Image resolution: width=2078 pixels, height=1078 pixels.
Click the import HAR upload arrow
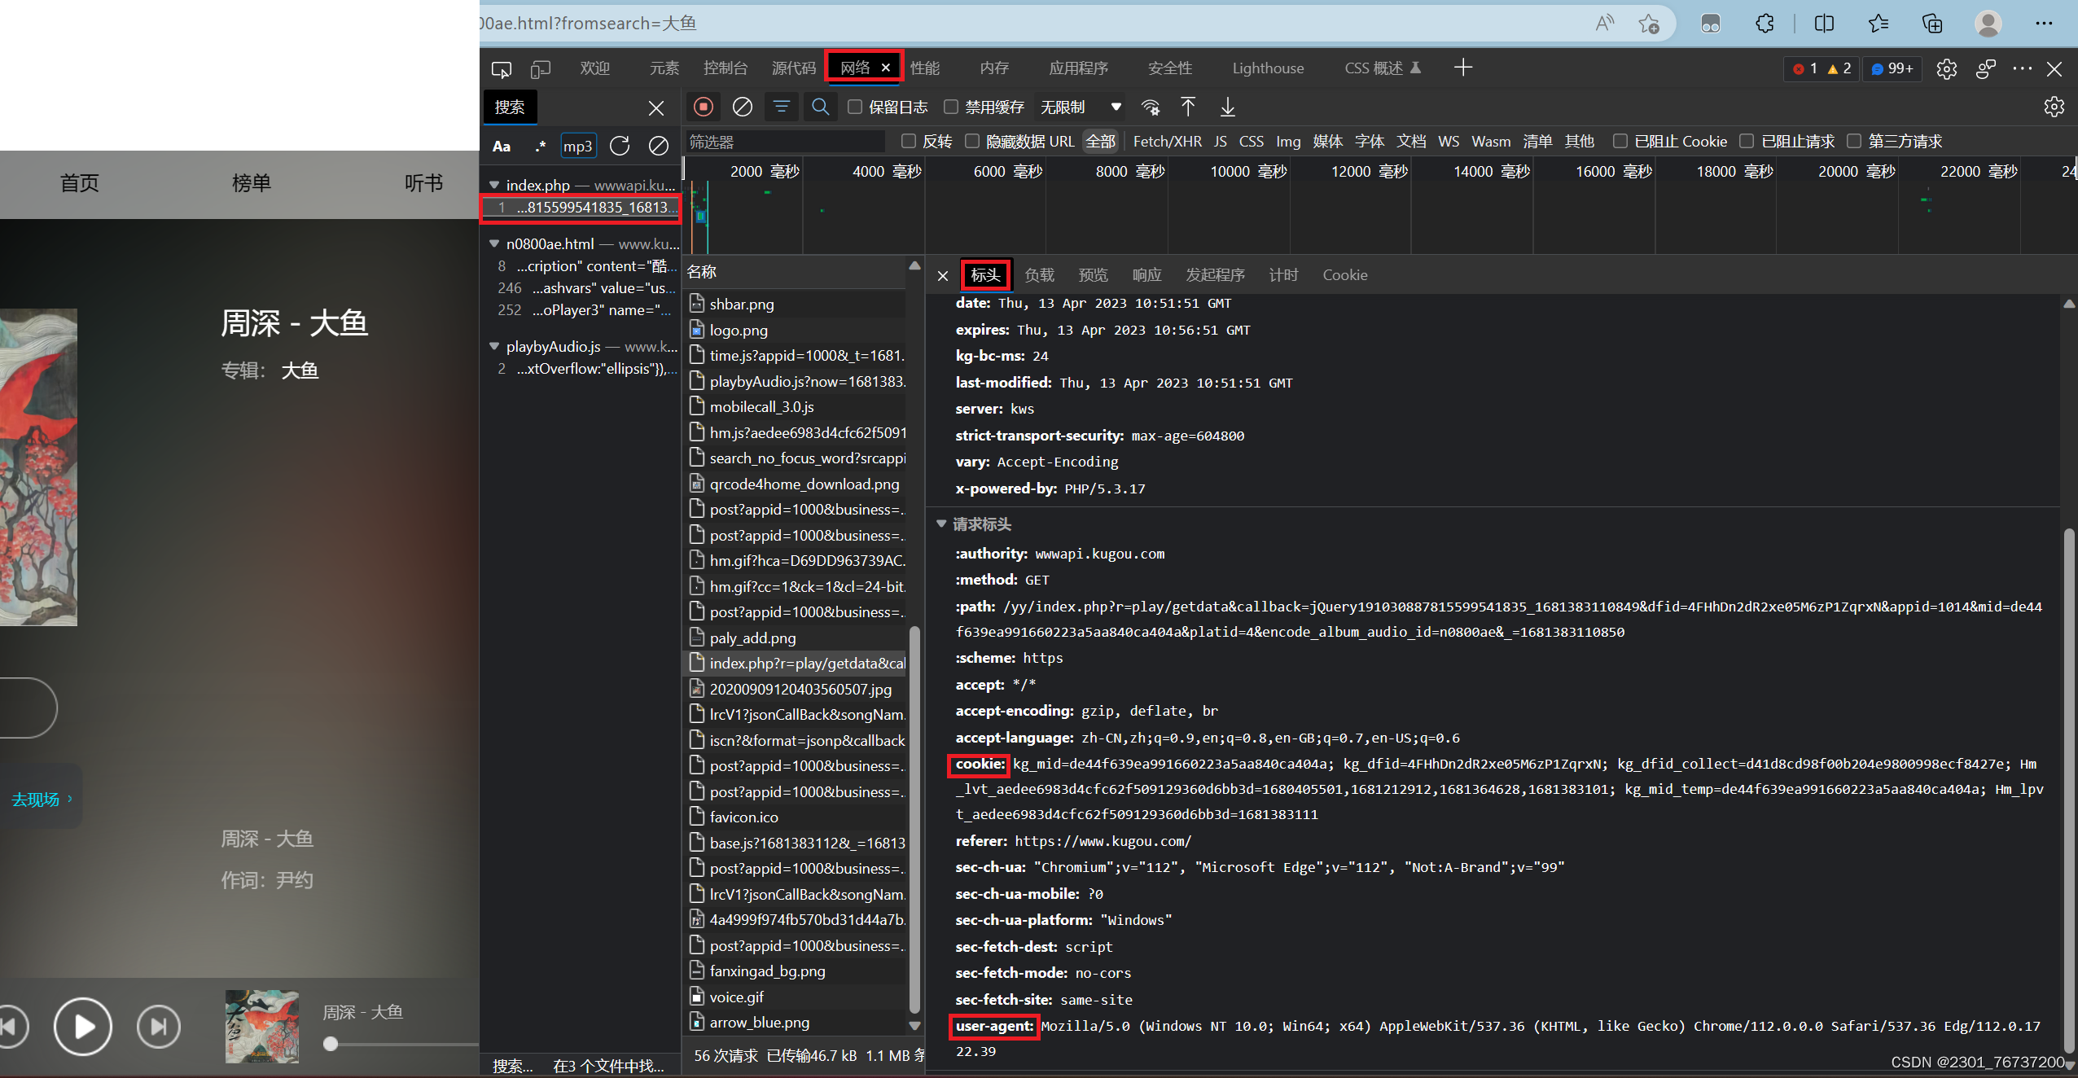(x=1188, y=107)
